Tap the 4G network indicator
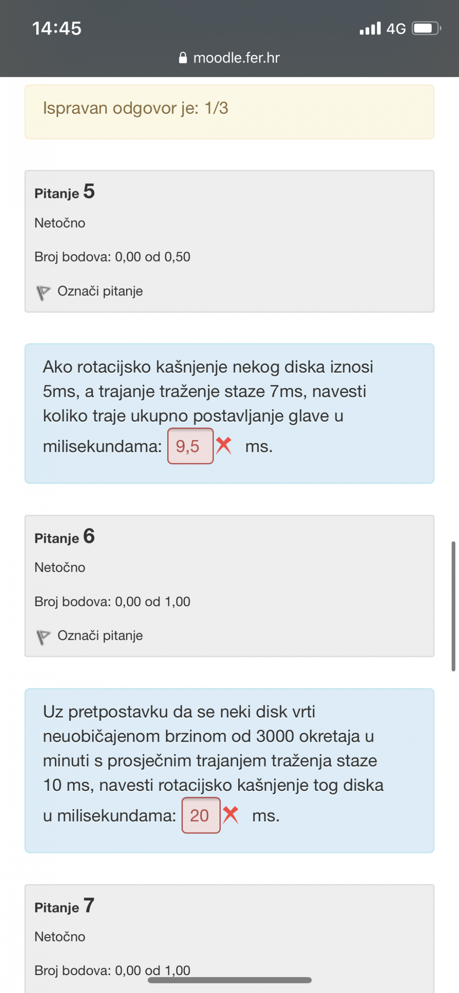This screenshot has height=993, width=459. point(396,29)
